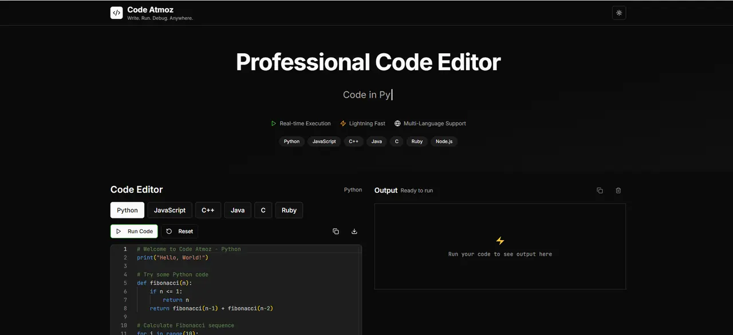Copy editor code with the copy icon
This screenshot has height=335, width=733.
pos(336,232)
